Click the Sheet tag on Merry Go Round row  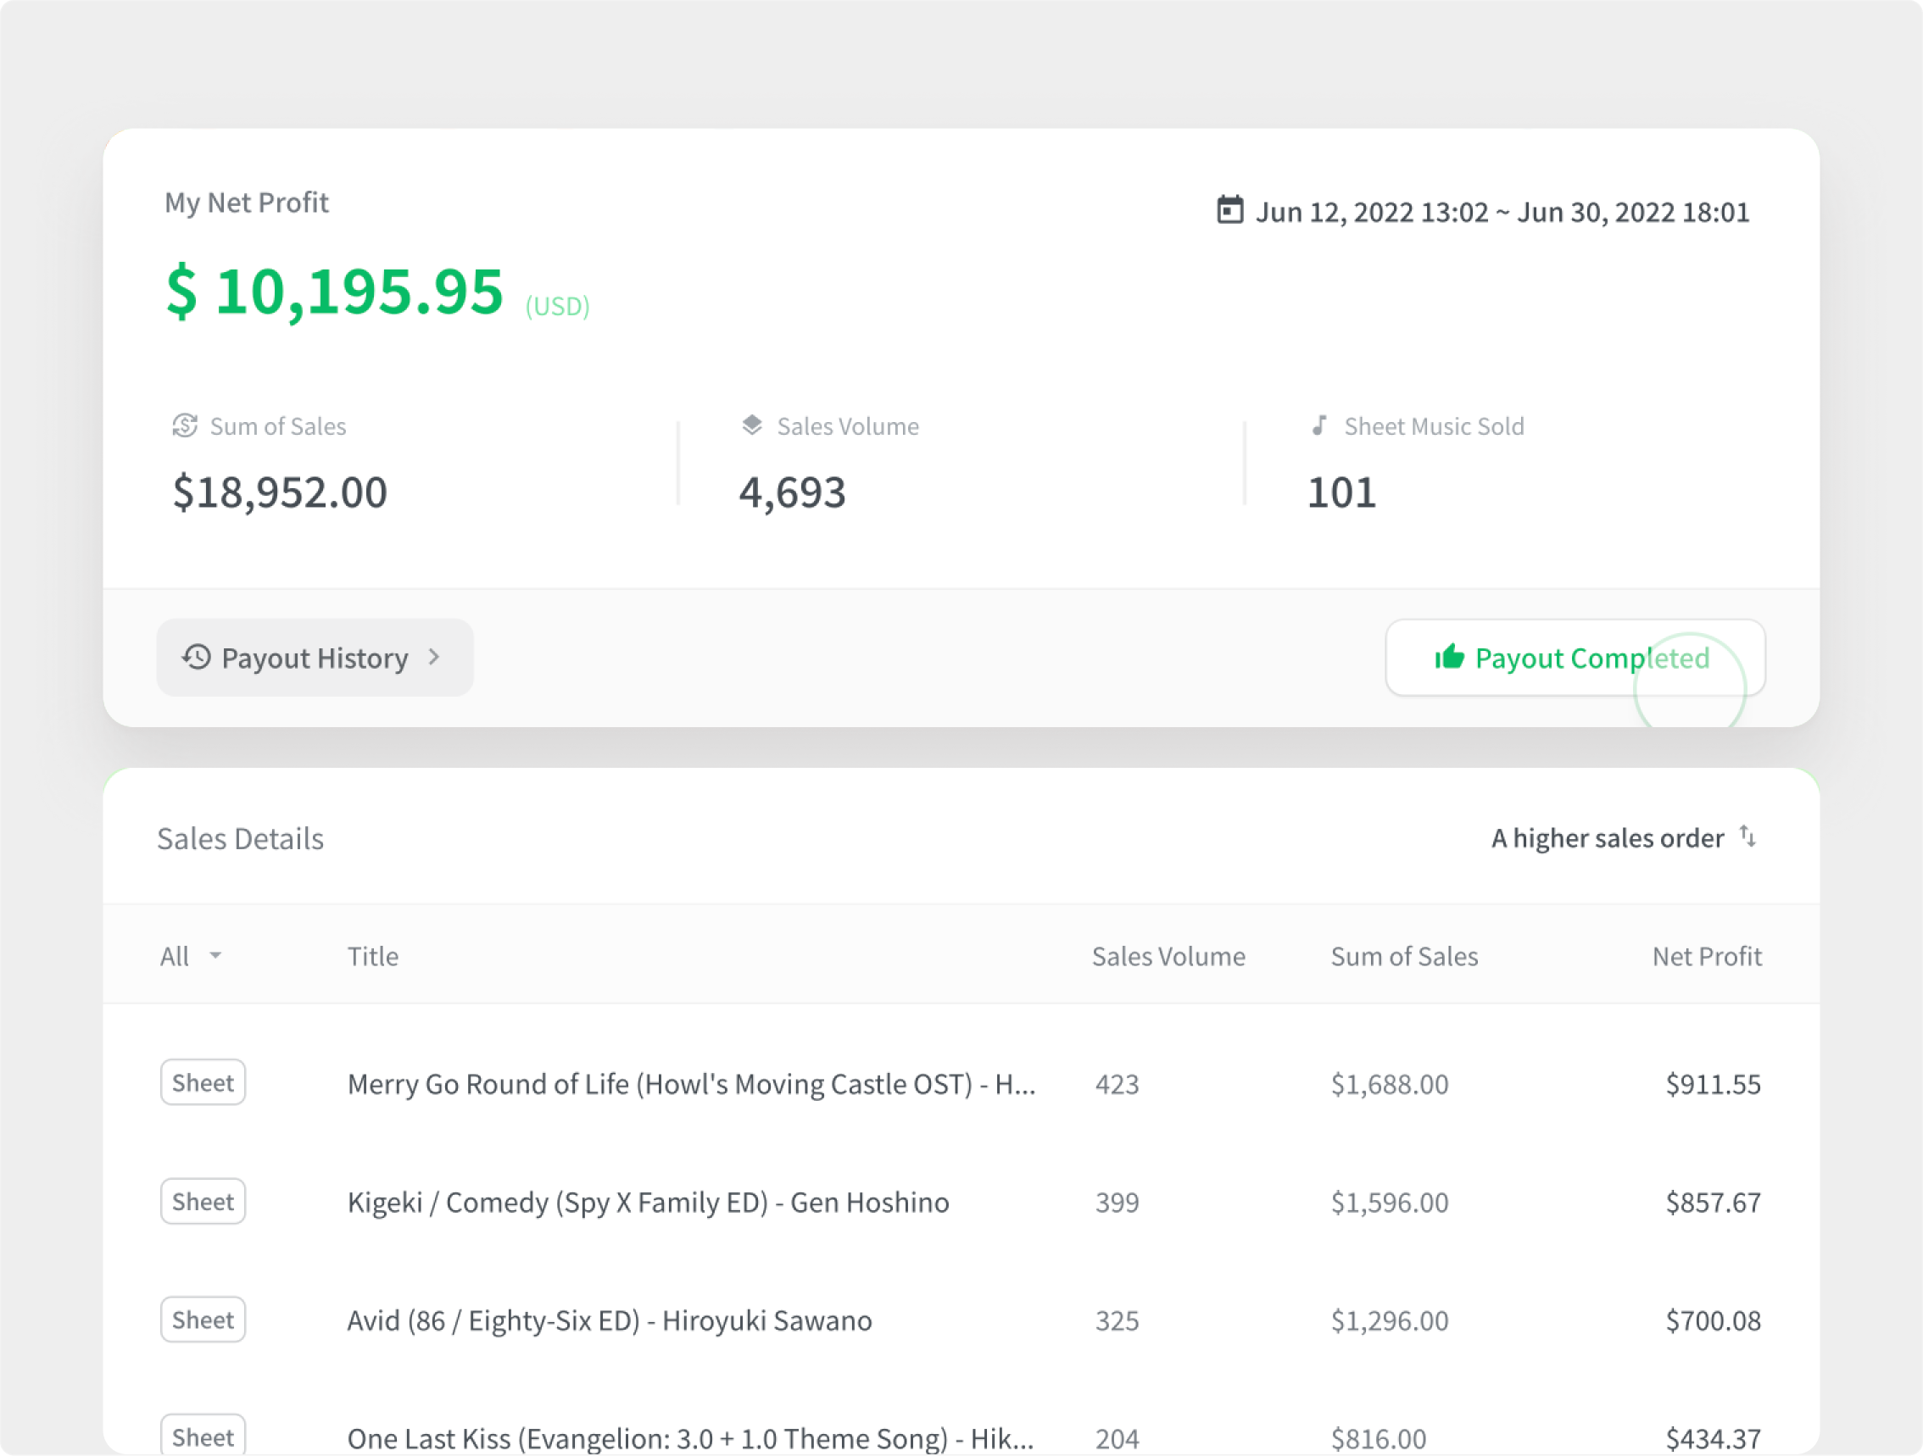click(x=203, y=1082)
